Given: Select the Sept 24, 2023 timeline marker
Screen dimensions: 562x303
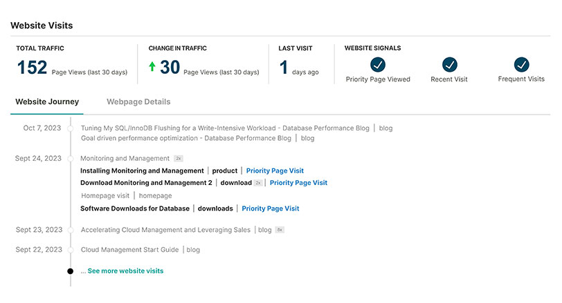Looking at the screenshot, I should point(71,158).
